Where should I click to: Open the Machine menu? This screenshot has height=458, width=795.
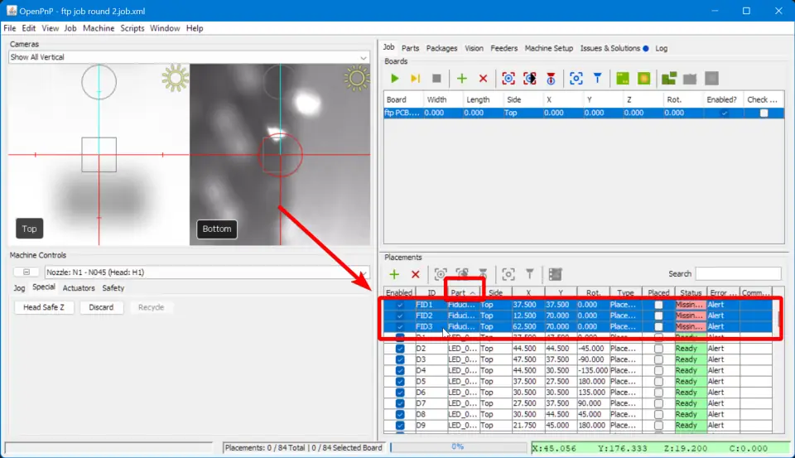99,28
